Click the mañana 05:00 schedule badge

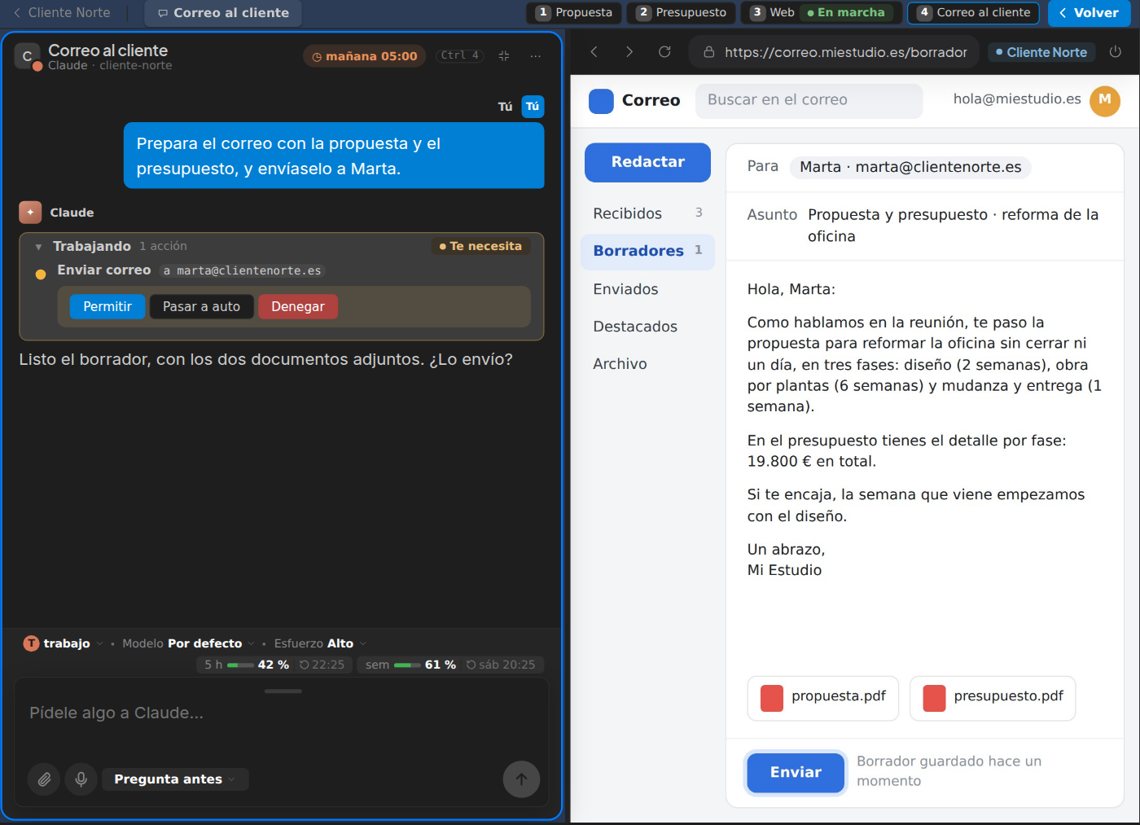point(364,56)
